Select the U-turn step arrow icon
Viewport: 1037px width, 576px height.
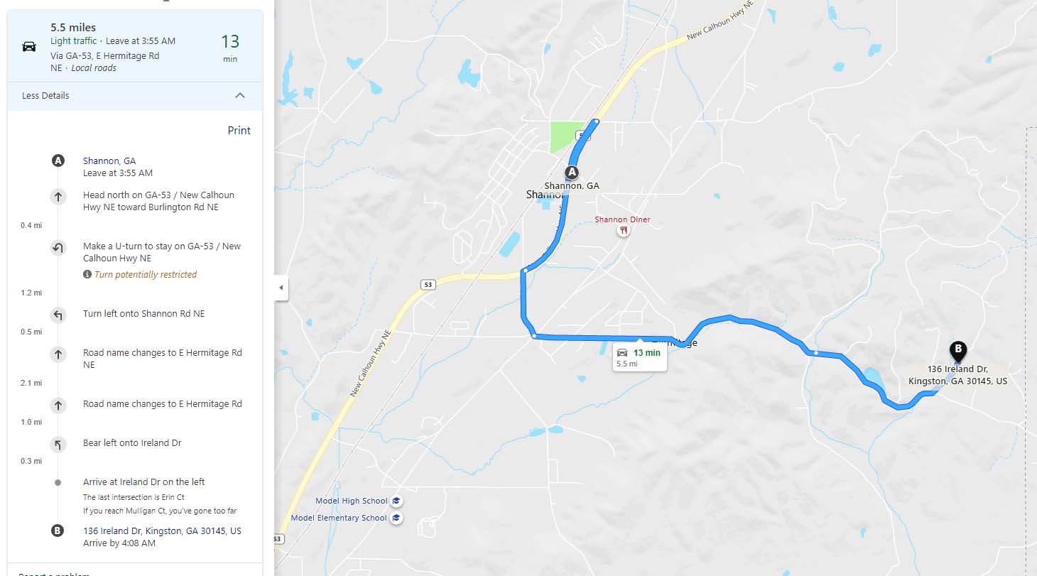[x=58, y=248]
